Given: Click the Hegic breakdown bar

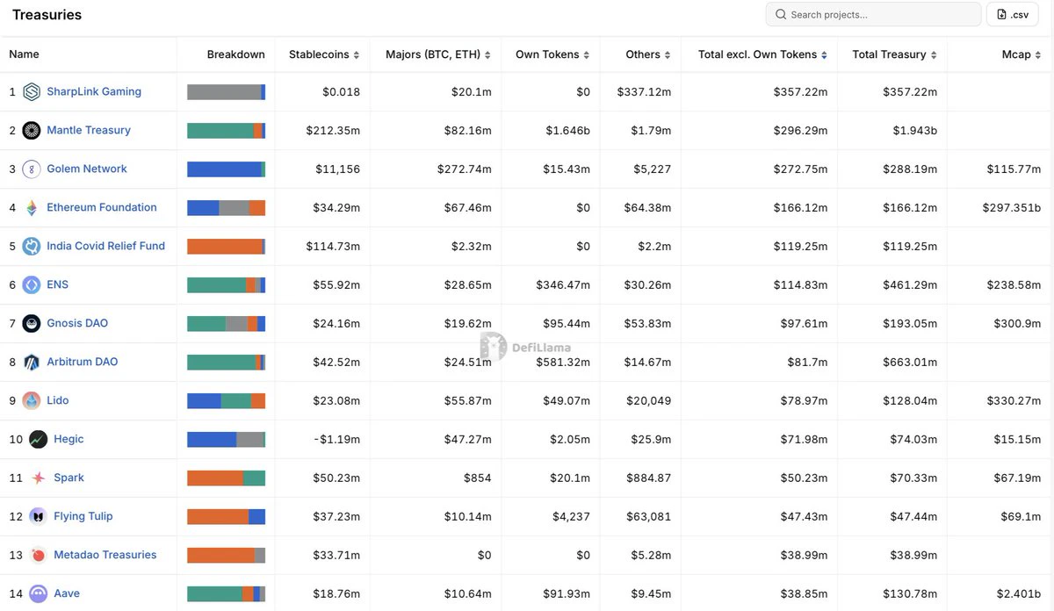Looking at the screenshot, I should click(226, 439).
